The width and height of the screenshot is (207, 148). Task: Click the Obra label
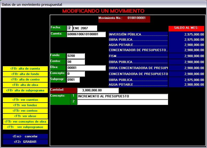tap(58, 68)
